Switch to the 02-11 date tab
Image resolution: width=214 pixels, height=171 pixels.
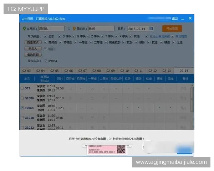click(x=138, y=71)
